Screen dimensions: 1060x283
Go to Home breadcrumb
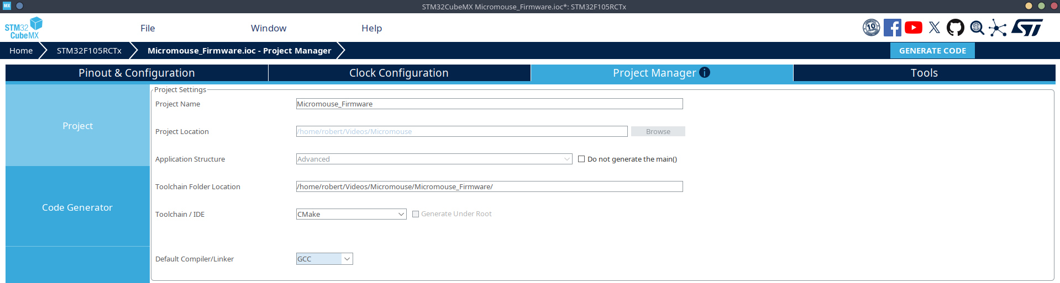21,50
